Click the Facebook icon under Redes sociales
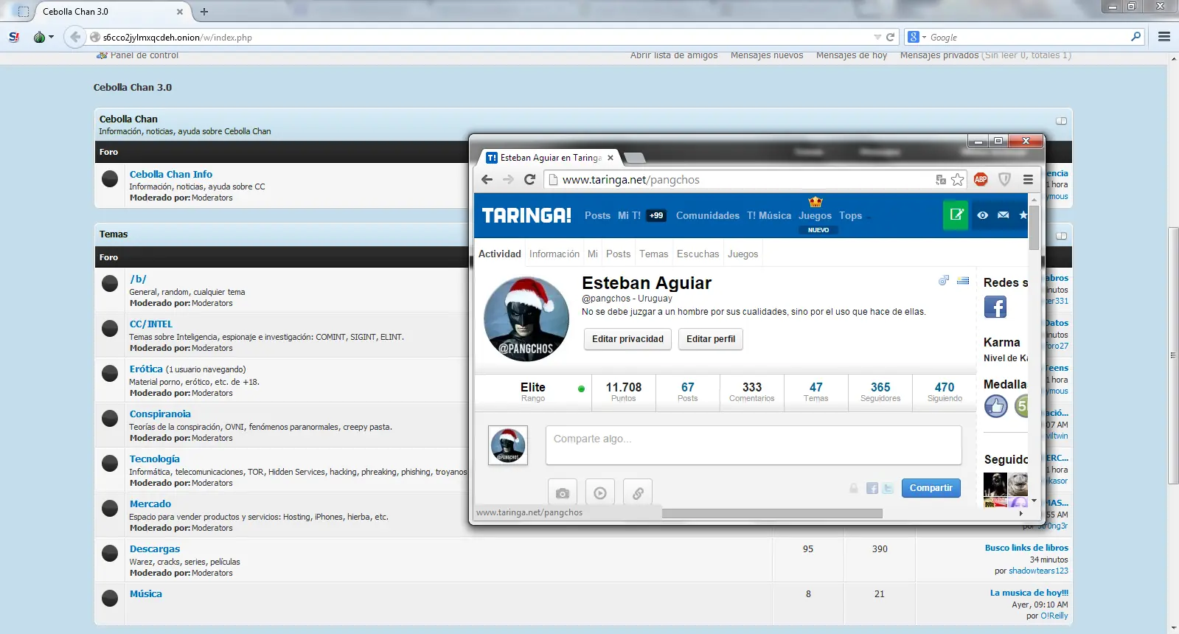 pos(995,307)
